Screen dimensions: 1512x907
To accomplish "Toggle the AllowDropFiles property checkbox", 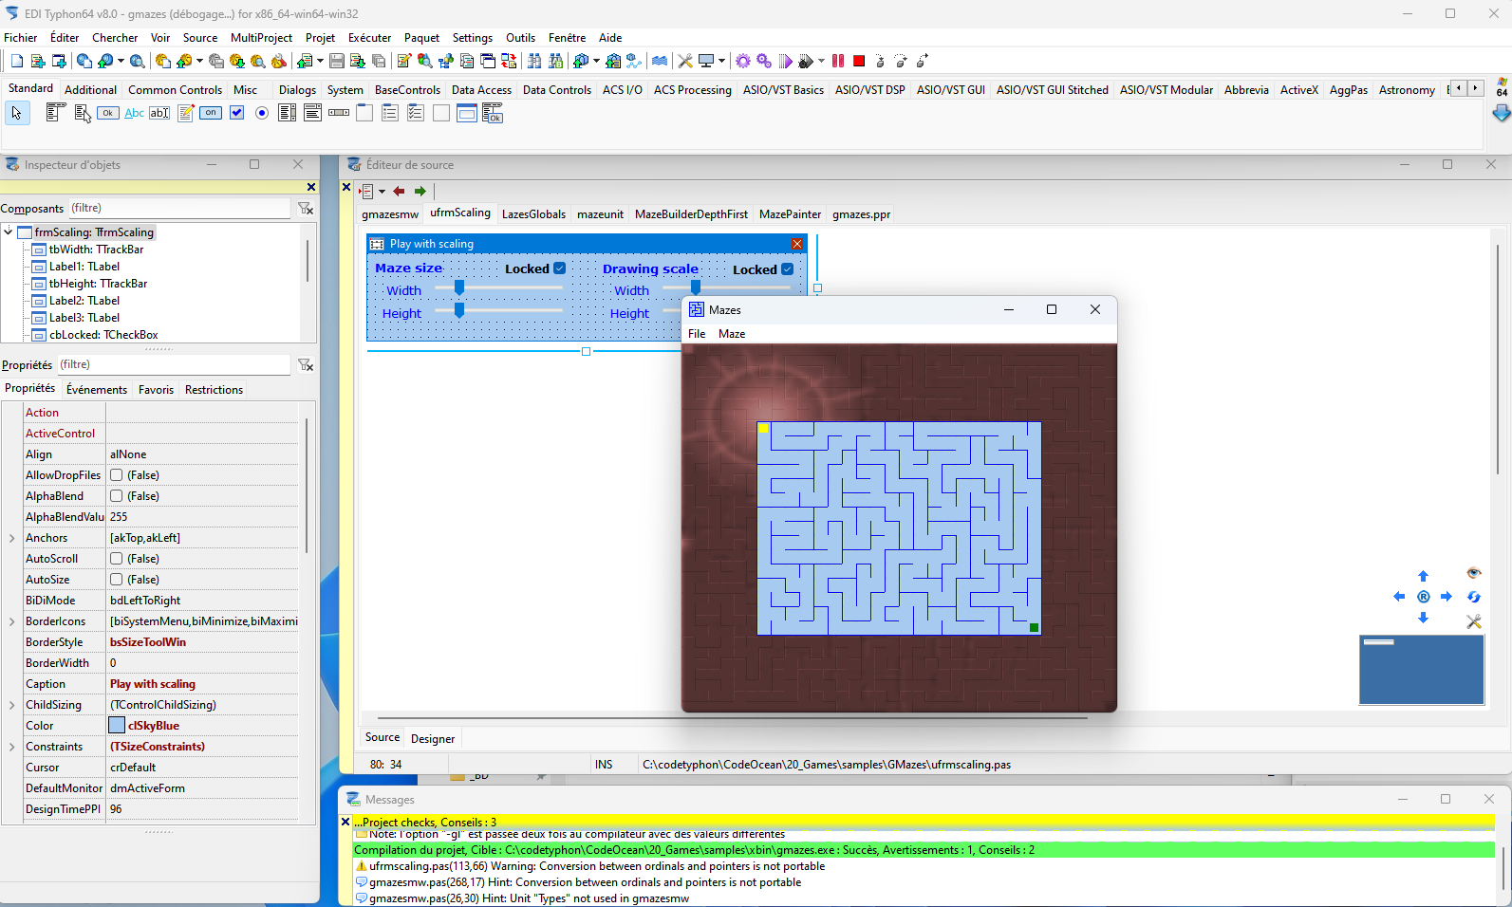I will click(x=117, y=475).
